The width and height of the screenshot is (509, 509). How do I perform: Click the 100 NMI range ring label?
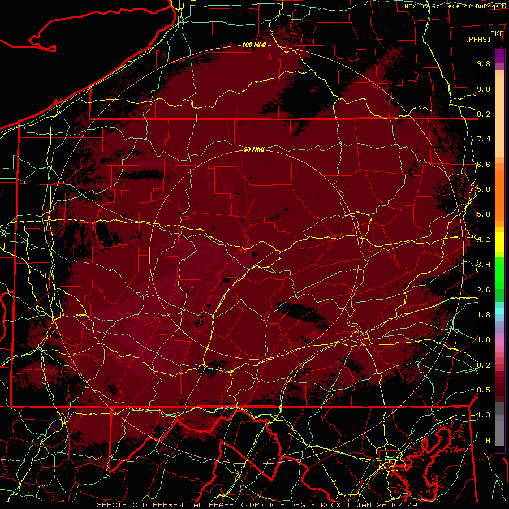pos(254,45)
